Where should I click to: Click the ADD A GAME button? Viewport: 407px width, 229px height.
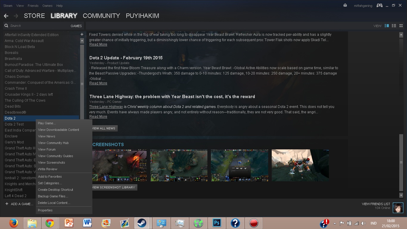tap(19, 204)
